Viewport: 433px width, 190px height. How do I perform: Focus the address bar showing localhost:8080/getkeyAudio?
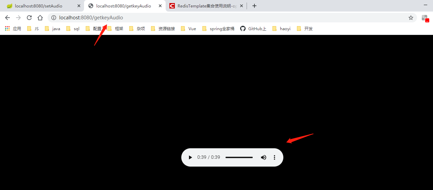(232, 18)
